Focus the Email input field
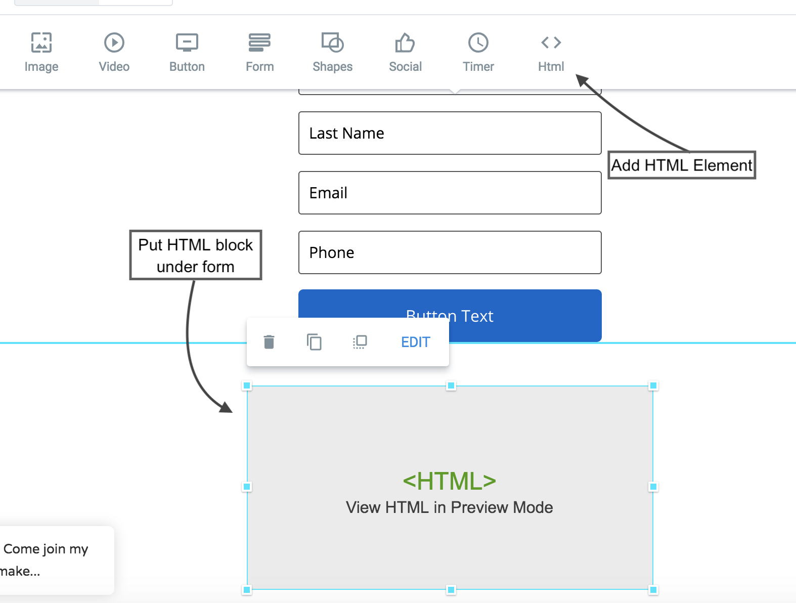 pos(450,193)
